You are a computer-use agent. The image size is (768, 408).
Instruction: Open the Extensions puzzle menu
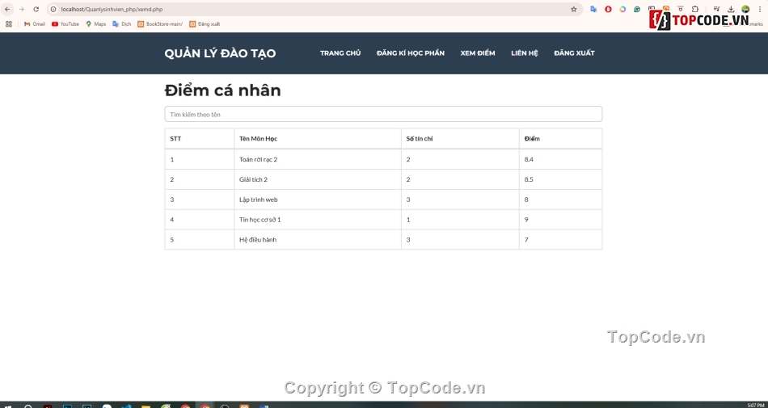(695, 9)
